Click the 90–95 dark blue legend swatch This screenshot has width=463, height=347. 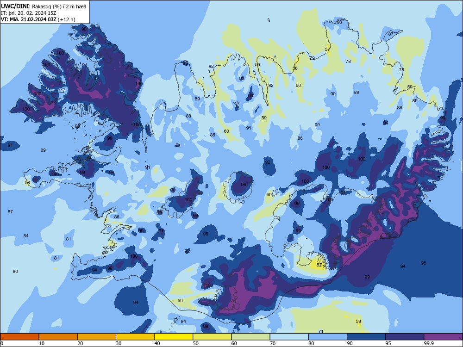(x=366, y=337)
